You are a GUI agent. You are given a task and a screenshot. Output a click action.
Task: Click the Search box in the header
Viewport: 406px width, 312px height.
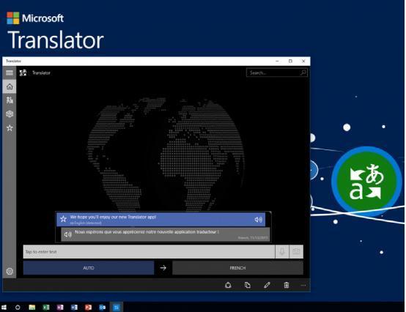[x=277, y=73]
